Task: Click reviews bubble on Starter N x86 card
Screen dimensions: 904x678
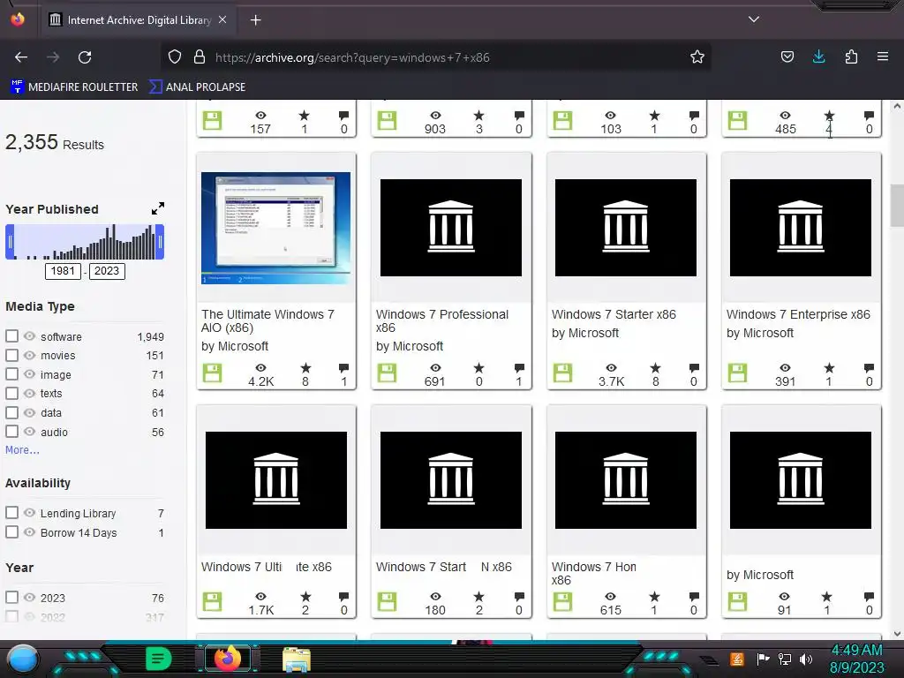Action: 519,597
